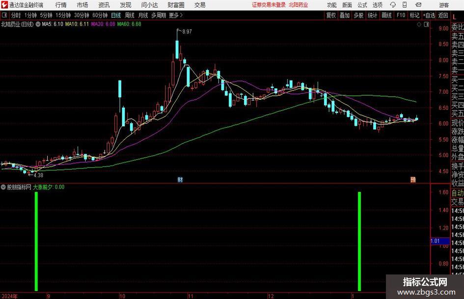Open the 功能 menu
464x299 pixels.
coord(332,5)
